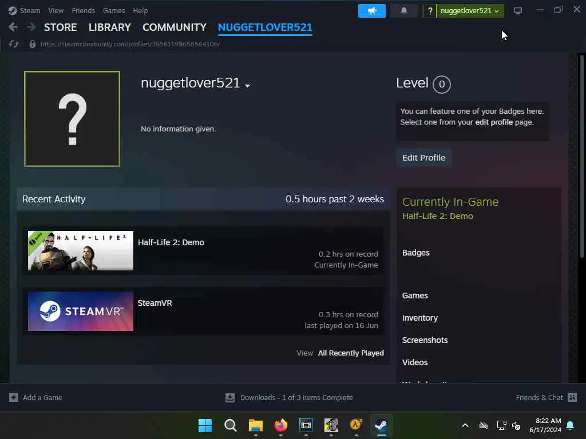Click the muted volume tray icon

(x=517, y=425)
